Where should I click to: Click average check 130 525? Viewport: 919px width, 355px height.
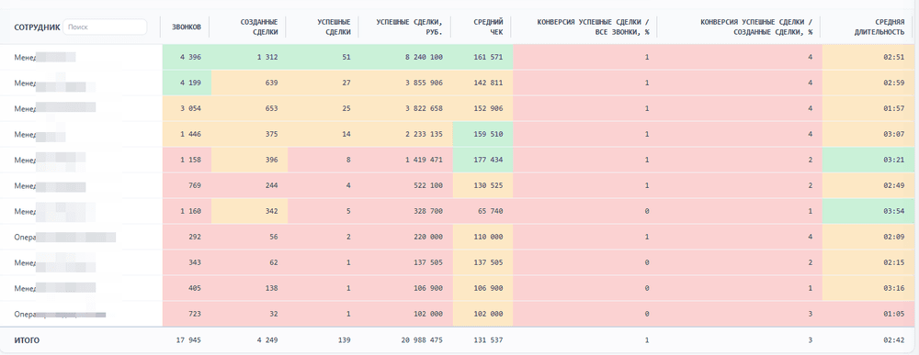[482, 185]
